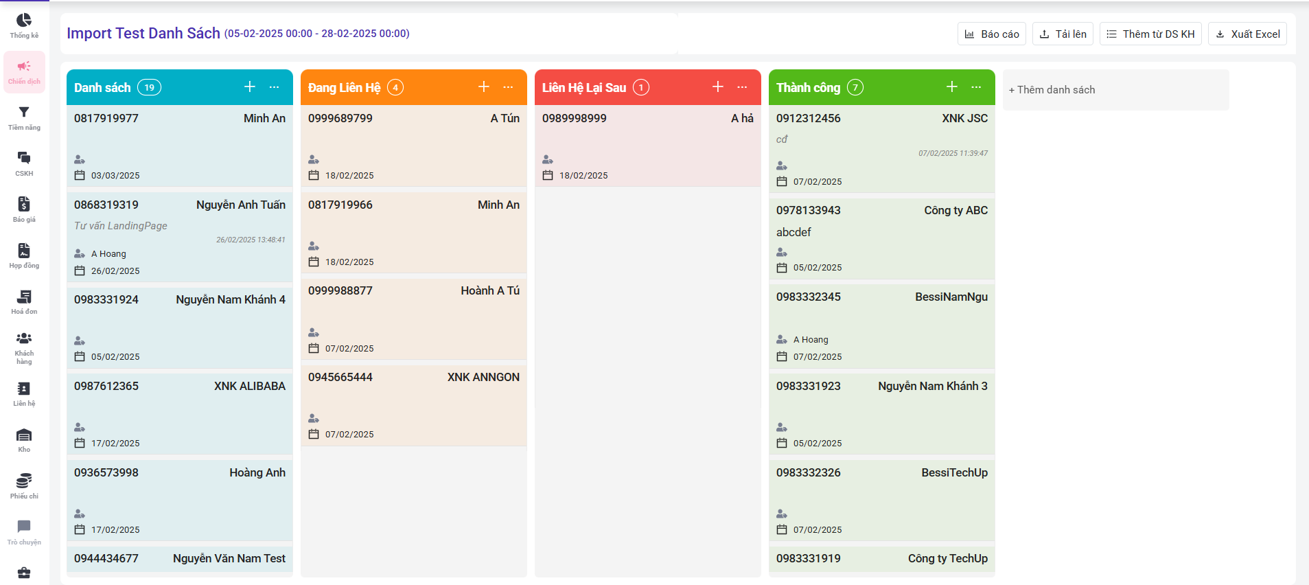Open card BessiTechUp
The width and height of the screenshot is (1309, 585).
click(882, 501)
